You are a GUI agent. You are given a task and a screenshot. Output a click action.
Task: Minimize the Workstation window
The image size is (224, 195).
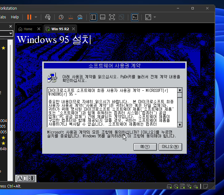point(178,8)
